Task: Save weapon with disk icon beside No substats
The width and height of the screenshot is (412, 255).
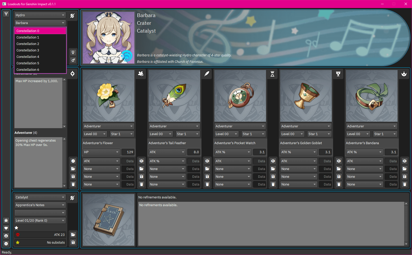Action: (73, 242)
